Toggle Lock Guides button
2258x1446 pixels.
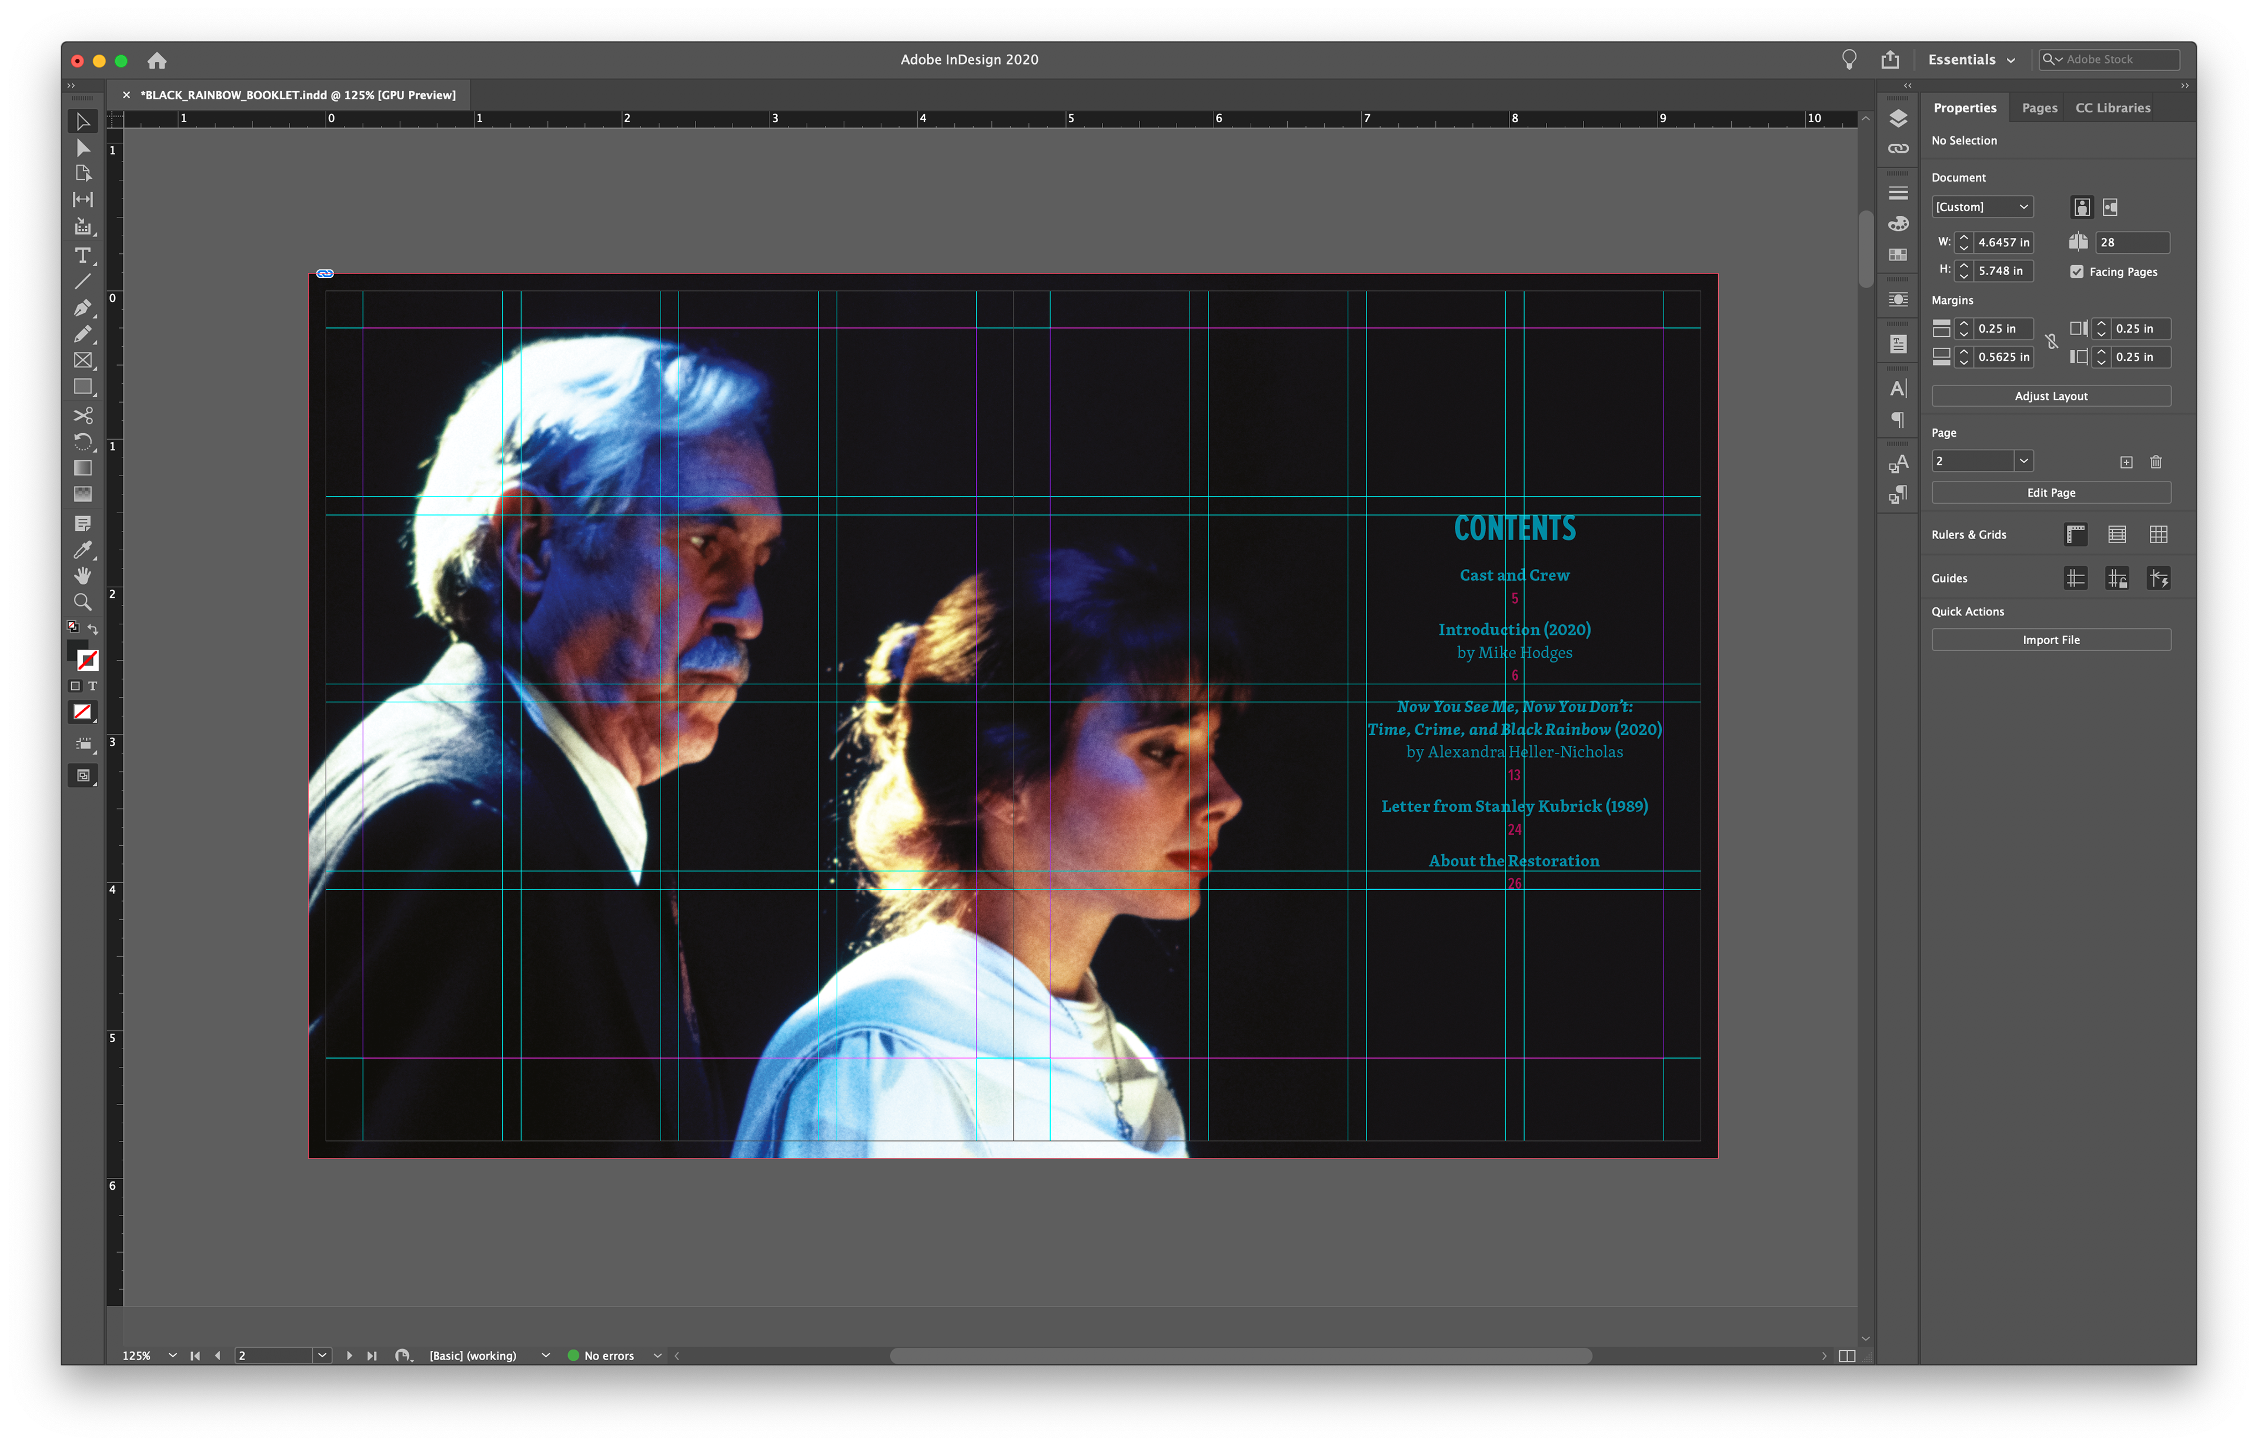point(2117,578)
